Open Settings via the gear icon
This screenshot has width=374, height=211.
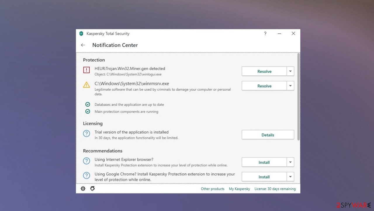[x=83, y=189]
